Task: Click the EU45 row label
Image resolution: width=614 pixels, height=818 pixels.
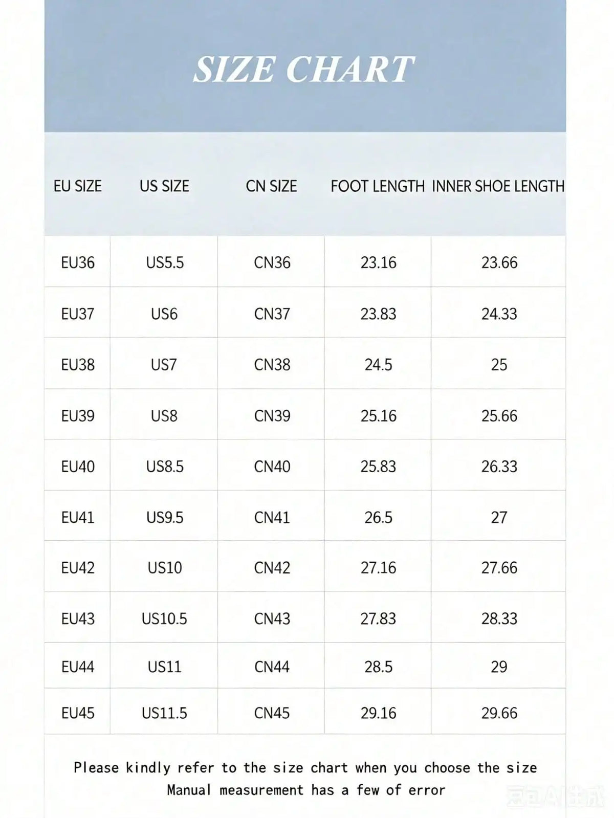Action: pos(78,713)
